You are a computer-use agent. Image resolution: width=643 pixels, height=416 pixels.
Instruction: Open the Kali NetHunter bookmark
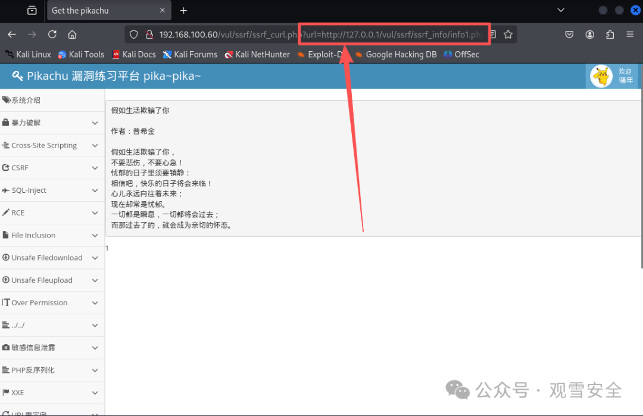point(257,55)
